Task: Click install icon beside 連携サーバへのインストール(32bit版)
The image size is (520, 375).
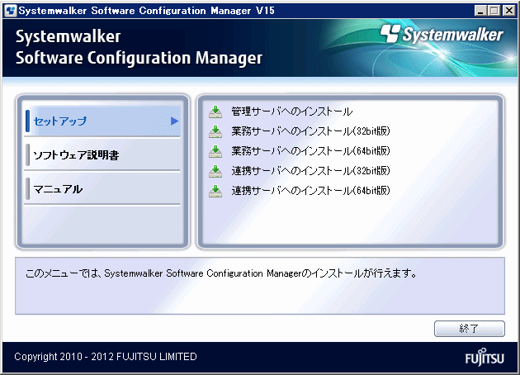Action: (215, 171)
